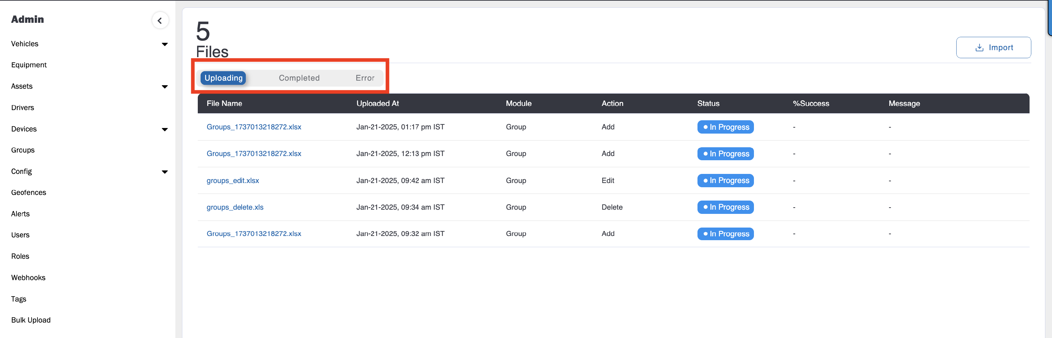The width and height of the screenshot is (1052, 338).
Task: Click In Progress badge for 12:13 pm upload
Action: coord(725,154)
